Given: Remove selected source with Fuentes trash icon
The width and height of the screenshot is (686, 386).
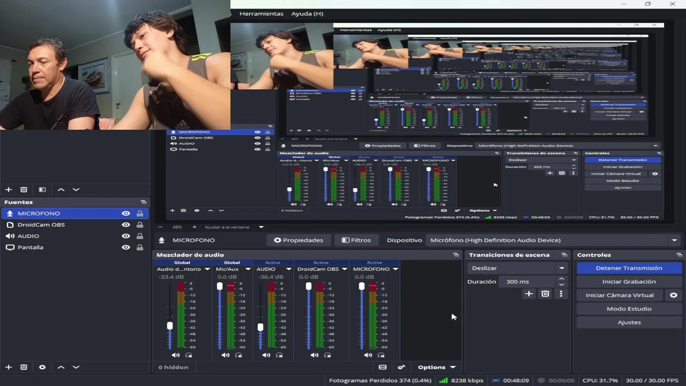Looking at the screenshot, I should [x=24, y=367].
